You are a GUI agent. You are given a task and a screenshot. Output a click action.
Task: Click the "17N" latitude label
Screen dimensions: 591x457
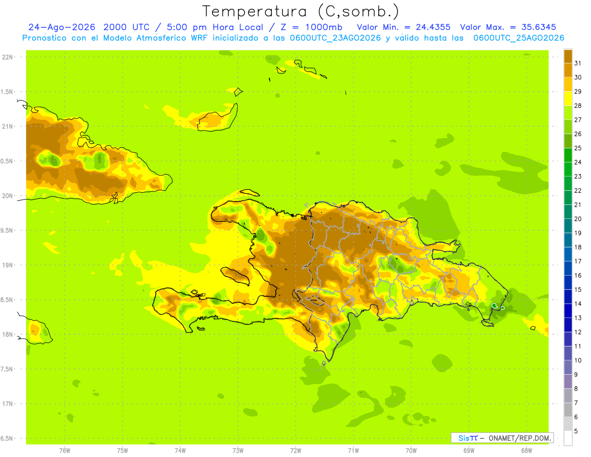click(8, 404)
